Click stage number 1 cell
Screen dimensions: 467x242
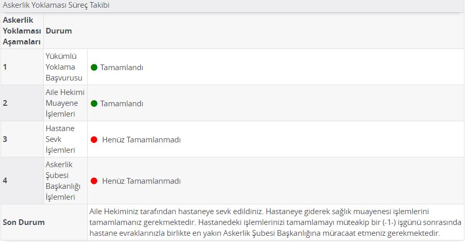pyautogui.click(x=22, y=67)
